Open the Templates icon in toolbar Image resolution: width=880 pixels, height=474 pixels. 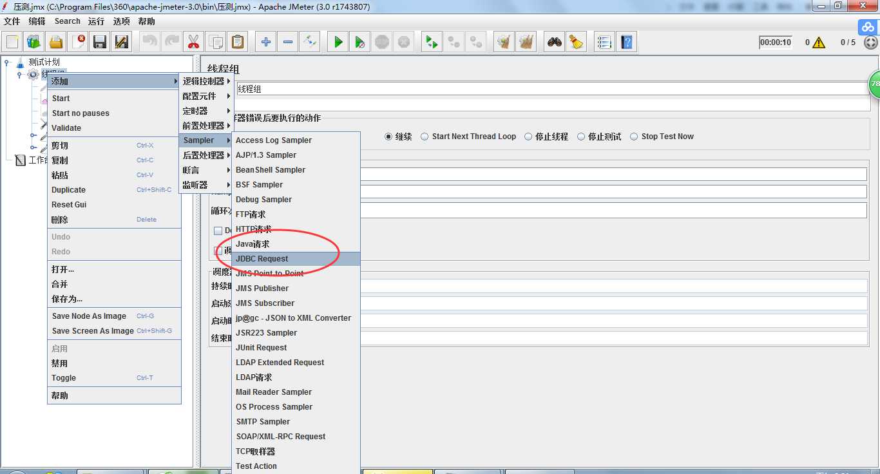click(34, 43)
